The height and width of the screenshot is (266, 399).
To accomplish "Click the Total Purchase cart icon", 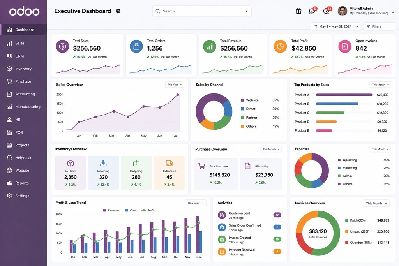I will [x=201, y=166].
